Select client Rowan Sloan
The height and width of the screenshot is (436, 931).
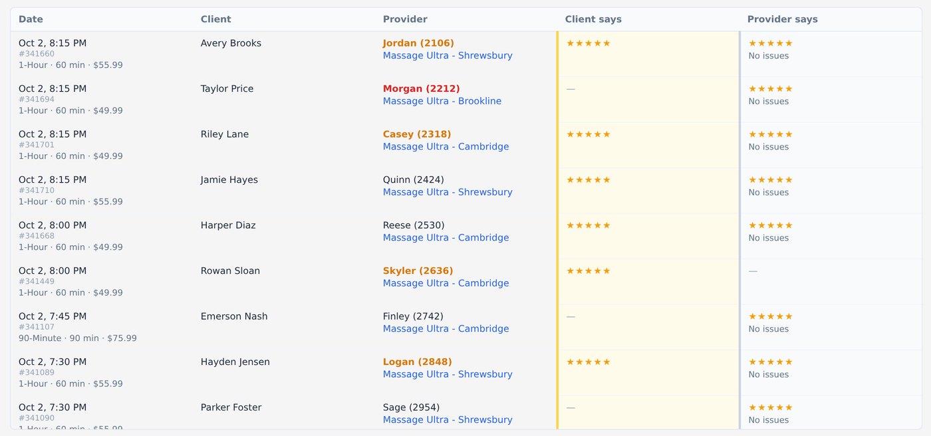[x=230, y=271]
